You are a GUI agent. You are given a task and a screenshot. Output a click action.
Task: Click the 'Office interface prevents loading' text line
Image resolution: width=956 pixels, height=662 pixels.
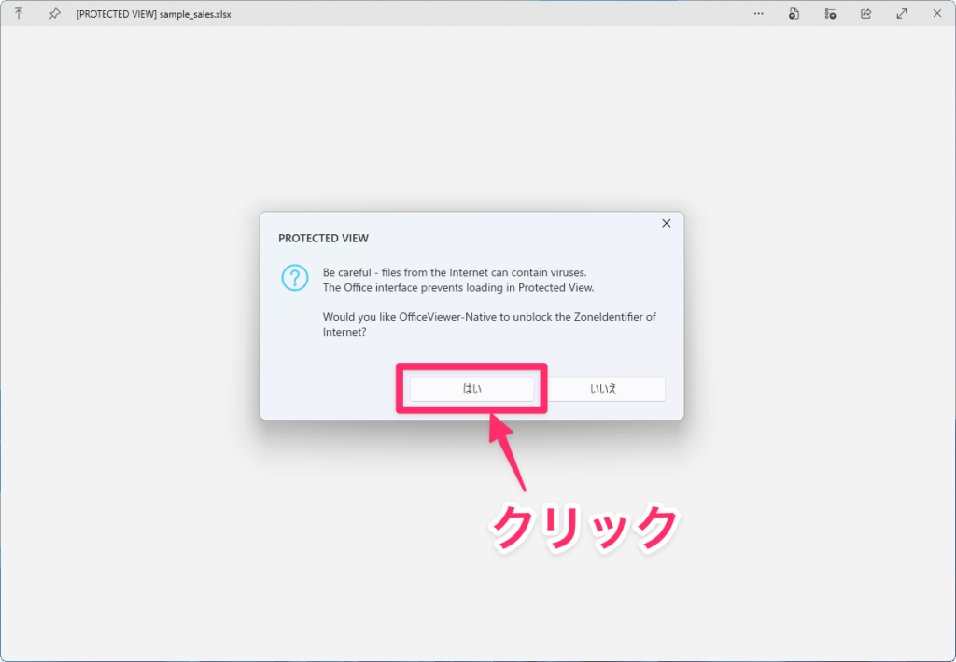click(457, 288)
